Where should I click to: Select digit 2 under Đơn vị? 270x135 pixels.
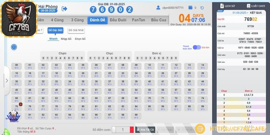click(x=146, y=58)
